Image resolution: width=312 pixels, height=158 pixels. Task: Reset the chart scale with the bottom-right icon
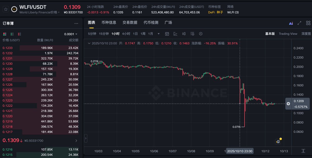pos(303,151)
